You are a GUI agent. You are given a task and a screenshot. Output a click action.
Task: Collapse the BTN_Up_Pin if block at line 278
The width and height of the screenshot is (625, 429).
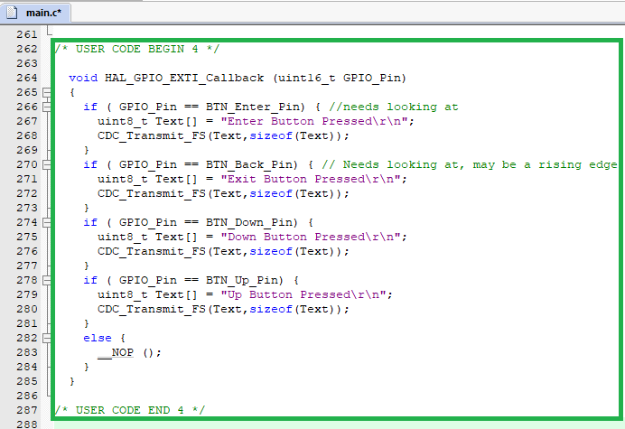tap(47, 280)
